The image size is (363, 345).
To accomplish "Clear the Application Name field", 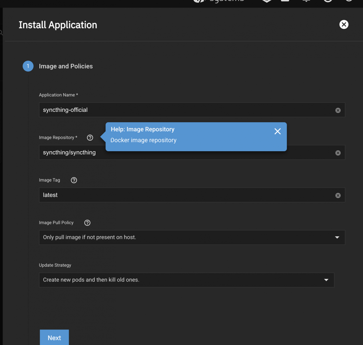I will pos(338,110).
